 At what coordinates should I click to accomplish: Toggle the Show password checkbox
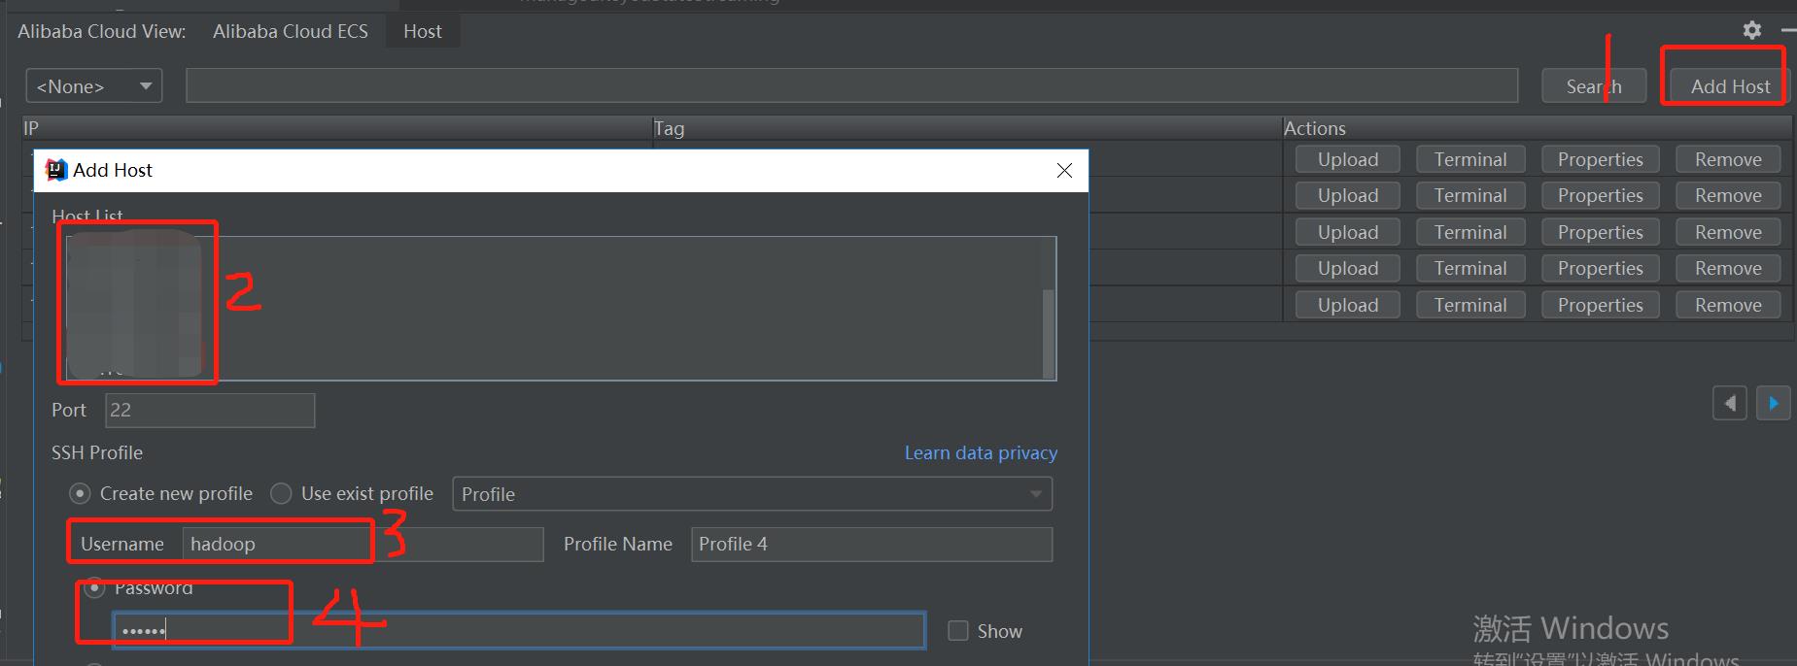click(958, 631)
